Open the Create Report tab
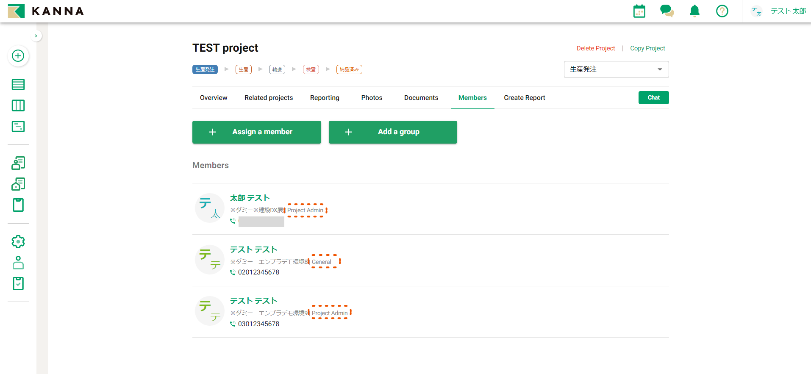The image size is (811, 374). (x=524, y=98)
